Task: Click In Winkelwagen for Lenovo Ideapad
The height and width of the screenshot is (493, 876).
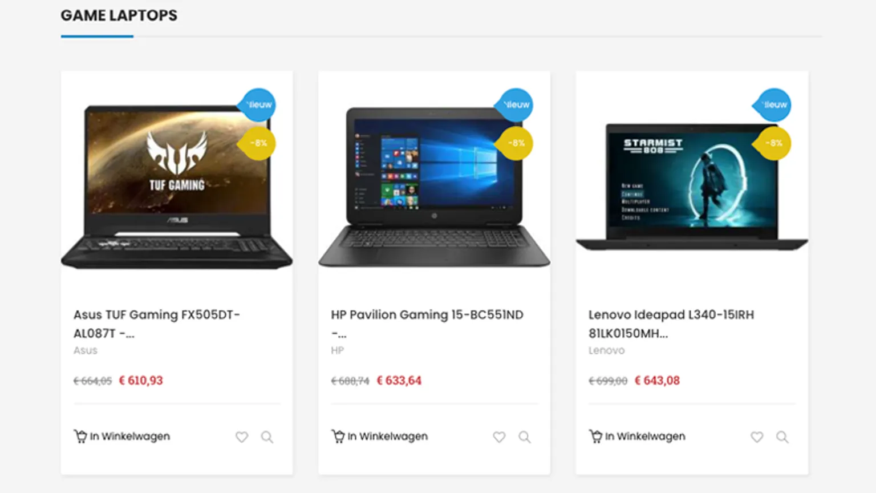Action: click(645, 437)
